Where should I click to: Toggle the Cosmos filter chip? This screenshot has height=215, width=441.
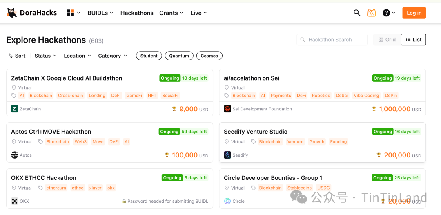(209, 56)
